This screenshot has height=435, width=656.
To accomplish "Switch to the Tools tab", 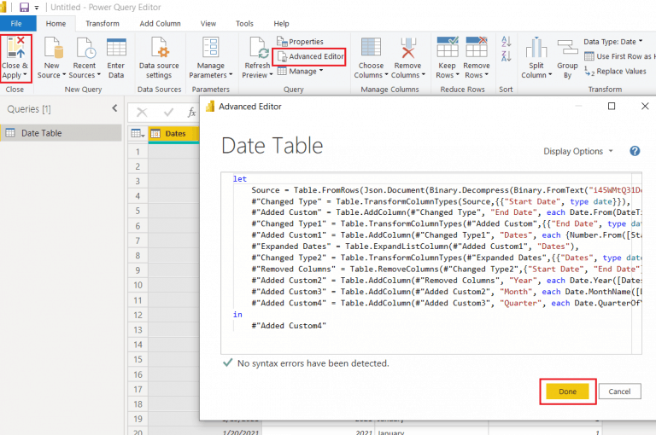I will tap(244, 23).
